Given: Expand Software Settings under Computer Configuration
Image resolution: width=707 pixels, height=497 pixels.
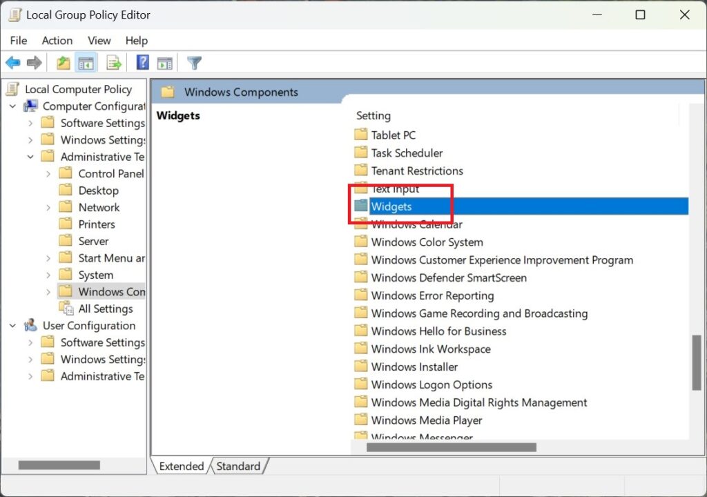Looking at the screenshot, I should (30, 123).
